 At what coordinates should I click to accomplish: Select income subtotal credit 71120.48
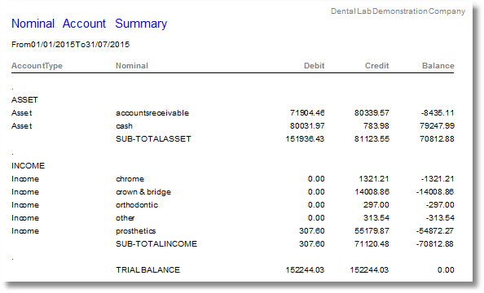(x=372, y=244)
